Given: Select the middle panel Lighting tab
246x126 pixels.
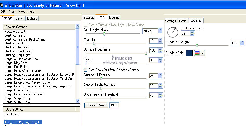Looking at the screenshot, I should [114, 18].
